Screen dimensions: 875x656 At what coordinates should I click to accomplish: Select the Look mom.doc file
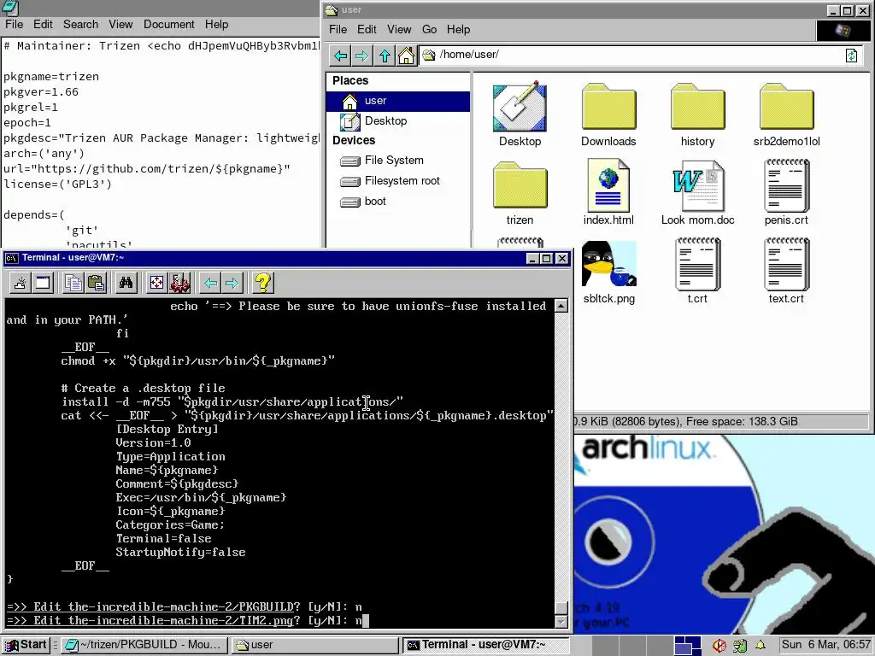click(697, 192)
